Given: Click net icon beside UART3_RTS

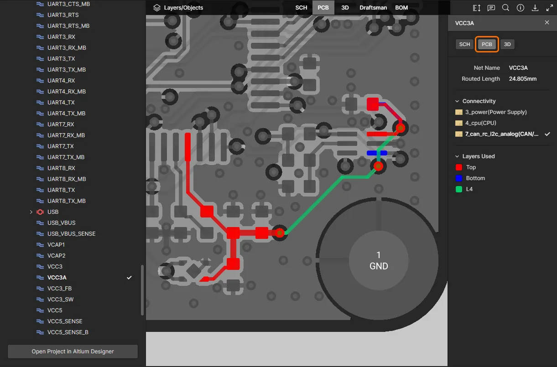Looking at the screenshot, I should click(40, 15).
